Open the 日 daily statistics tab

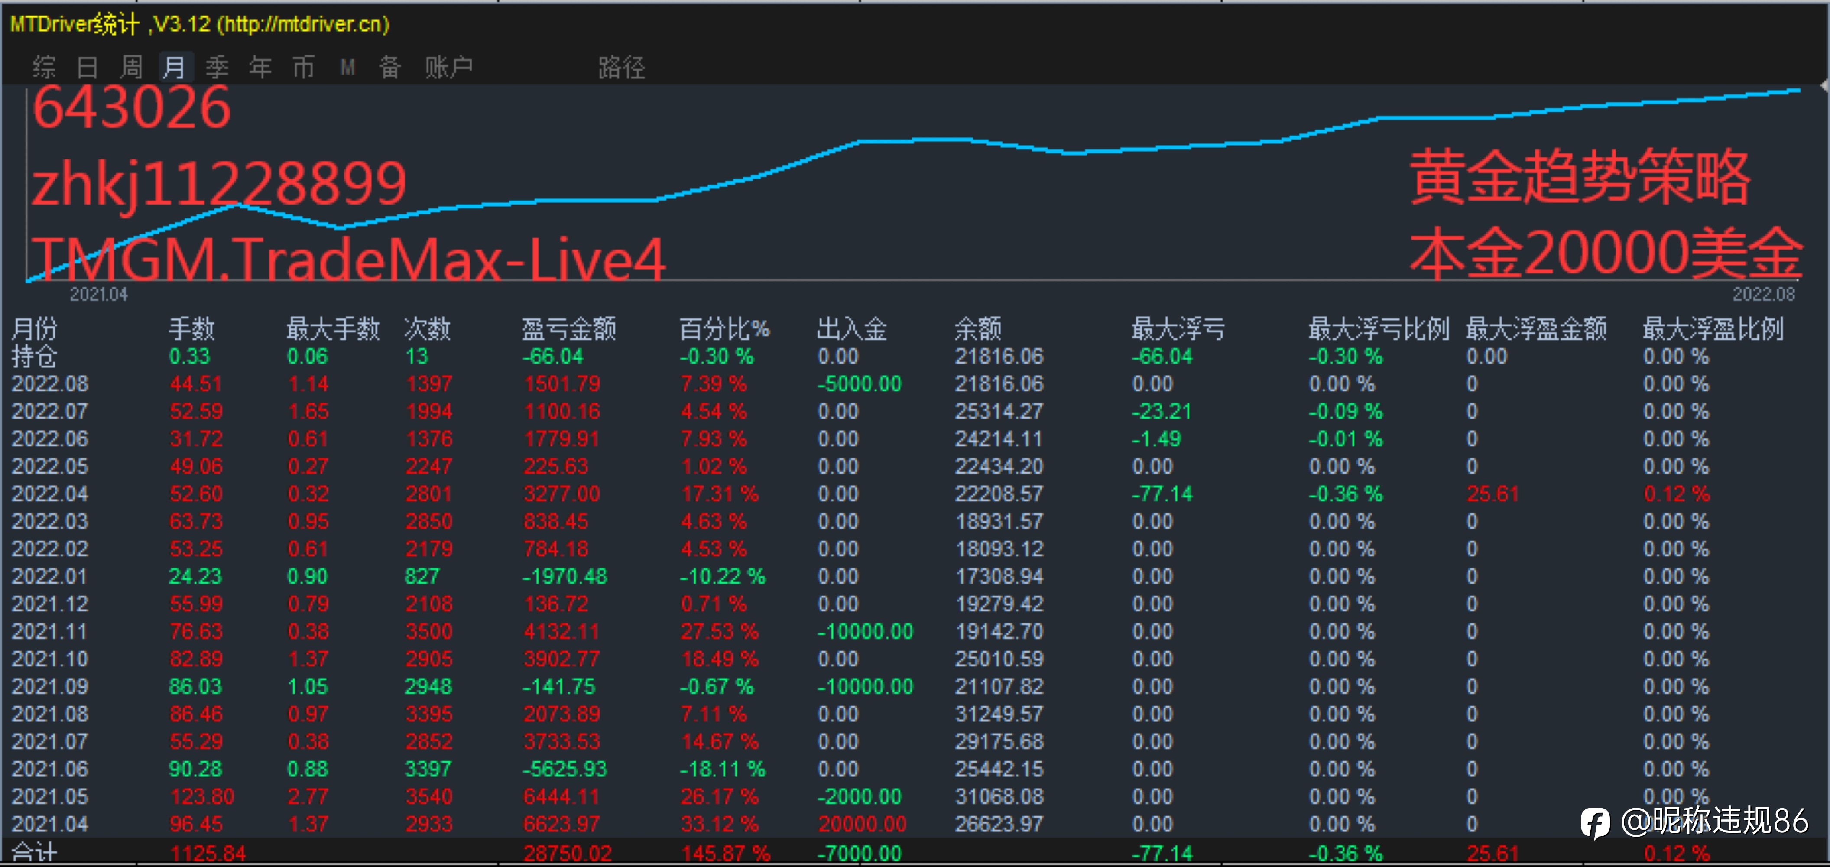[87, 68]
